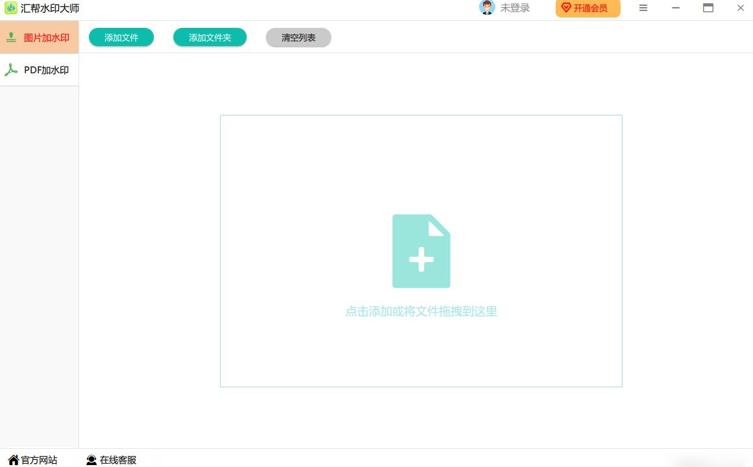Image resolution: width=753 pixels, height=467 pixels.
Task: Minimize the application window
Action: (x=676, y=8)
